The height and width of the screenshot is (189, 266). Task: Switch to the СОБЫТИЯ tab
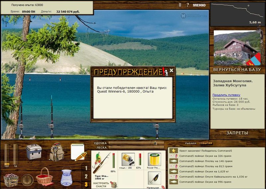(x=205, y=143)
